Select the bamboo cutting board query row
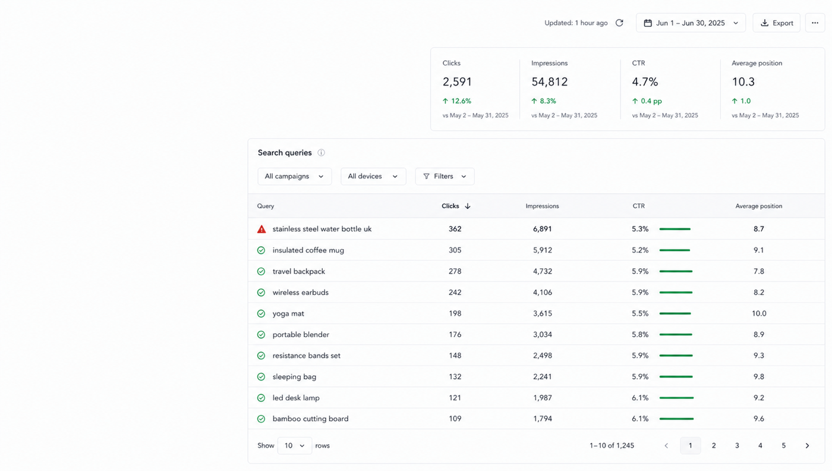The height and width of the screenshot is (471, 832). pyautogui.click(x=536, y=419)
